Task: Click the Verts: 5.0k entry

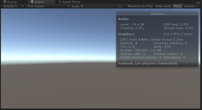Action: tap(162, 47)
